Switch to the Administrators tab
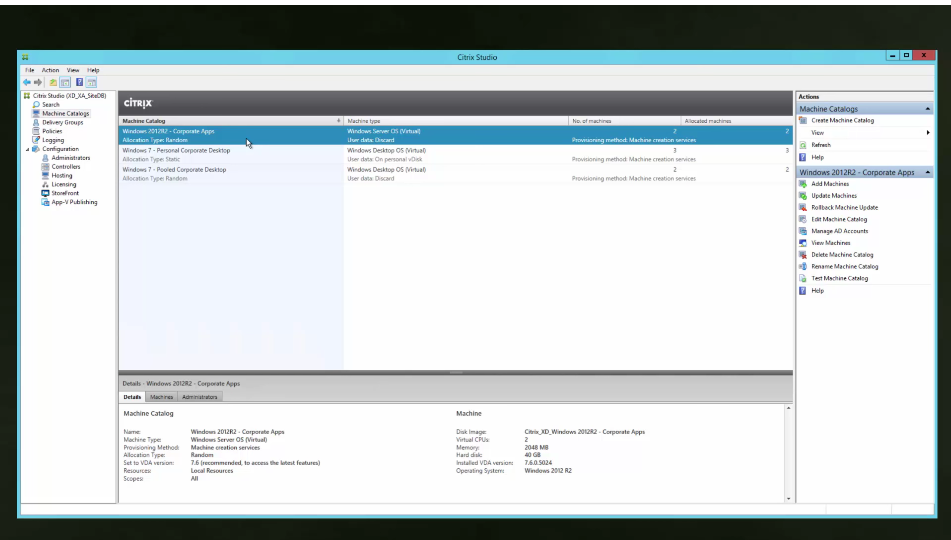This screenshot has height=540, width=951. 199,397
